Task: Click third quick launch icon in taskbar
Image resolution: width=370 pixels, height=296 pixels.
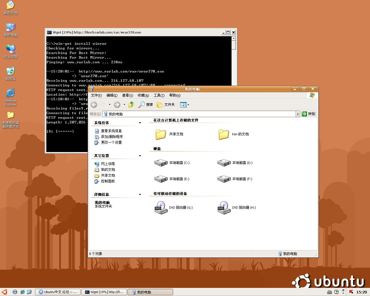Action: pos(29,292)
